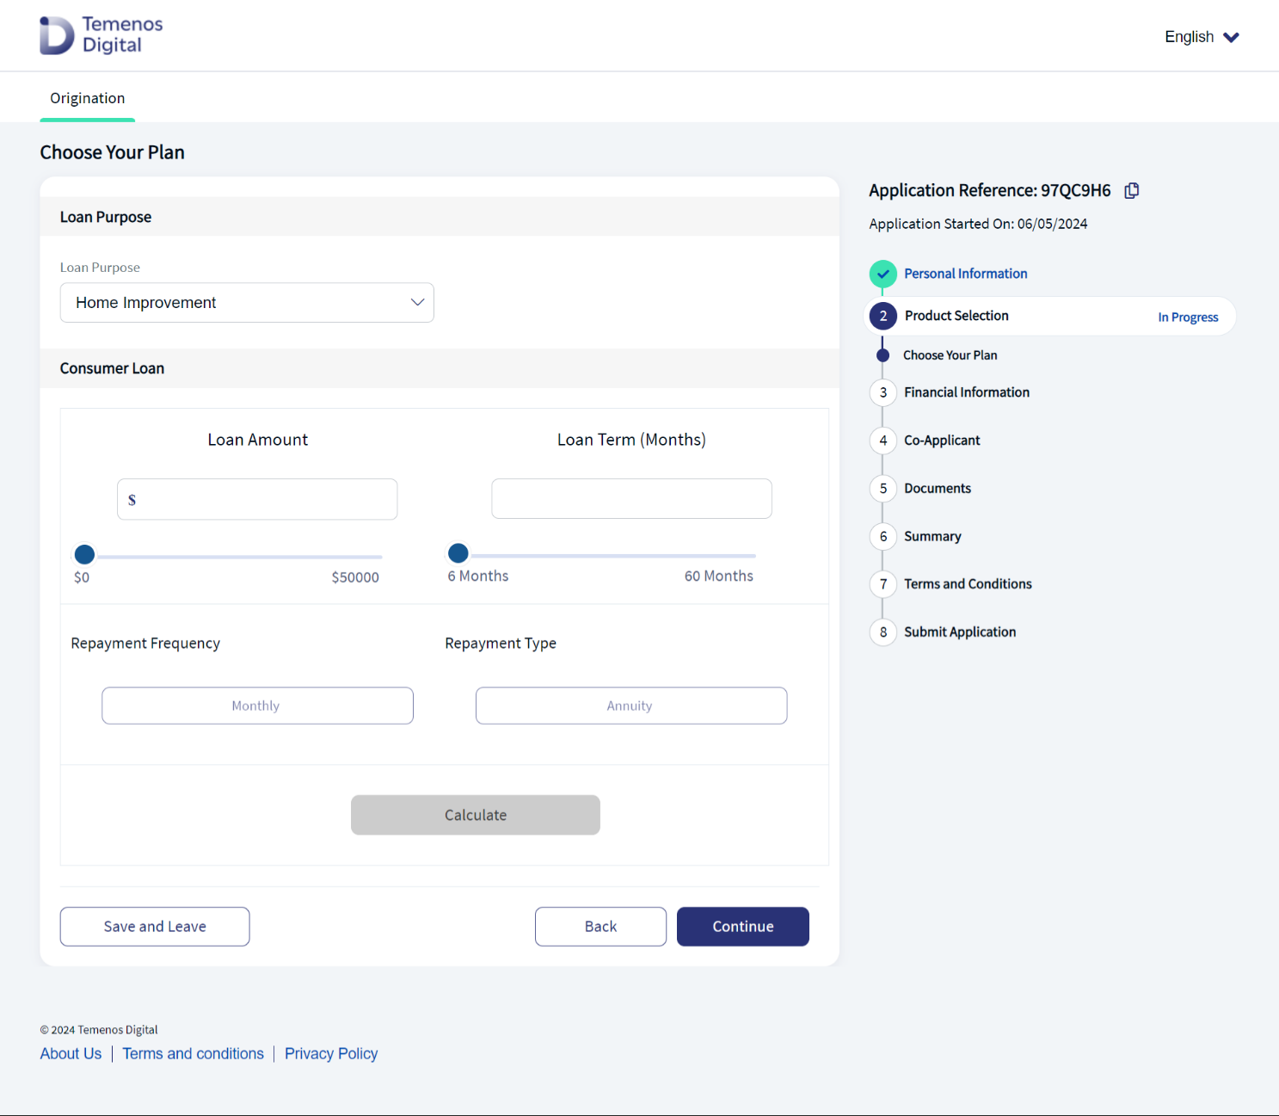Click the step 3 Financial Information circle
Viewport: 1279px width, 1116px height.
pyautogui.click(x=882, y=392)
